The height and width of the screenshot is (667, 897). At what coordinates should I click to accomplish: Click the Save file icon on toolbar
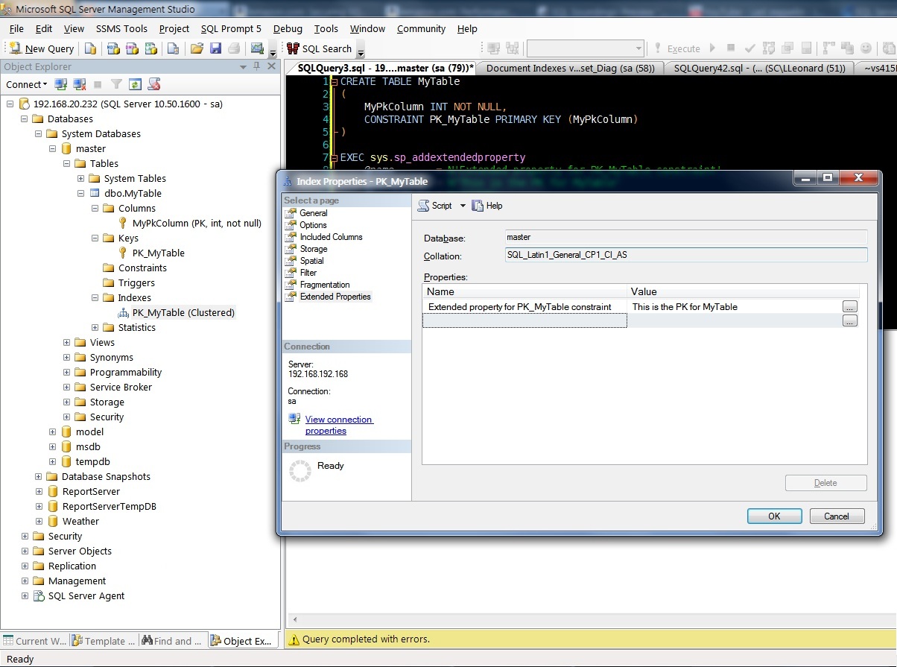pos(216,48)
